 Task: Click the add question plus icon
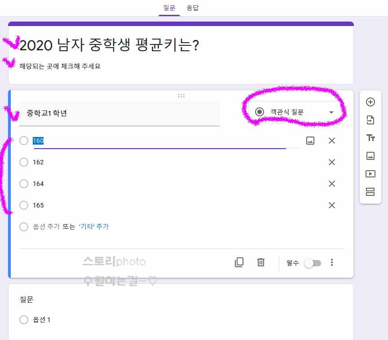[x=370, y=102]
